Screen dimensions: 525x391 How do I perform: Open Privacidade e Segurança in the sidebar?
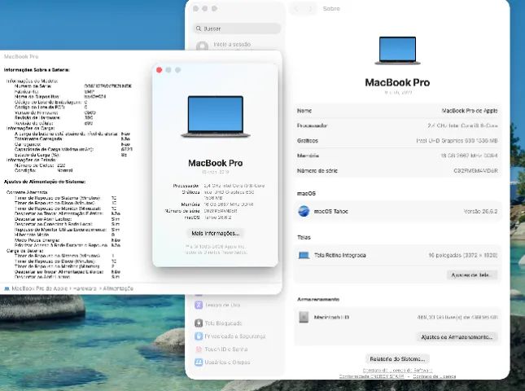[230, 336]
